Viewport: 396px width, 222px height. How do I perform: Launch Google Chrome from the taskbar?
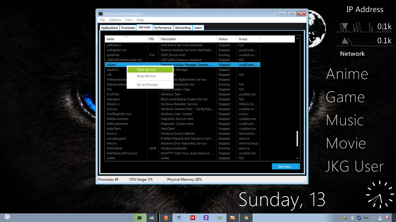pyautogui.click(x=246, y=218)
